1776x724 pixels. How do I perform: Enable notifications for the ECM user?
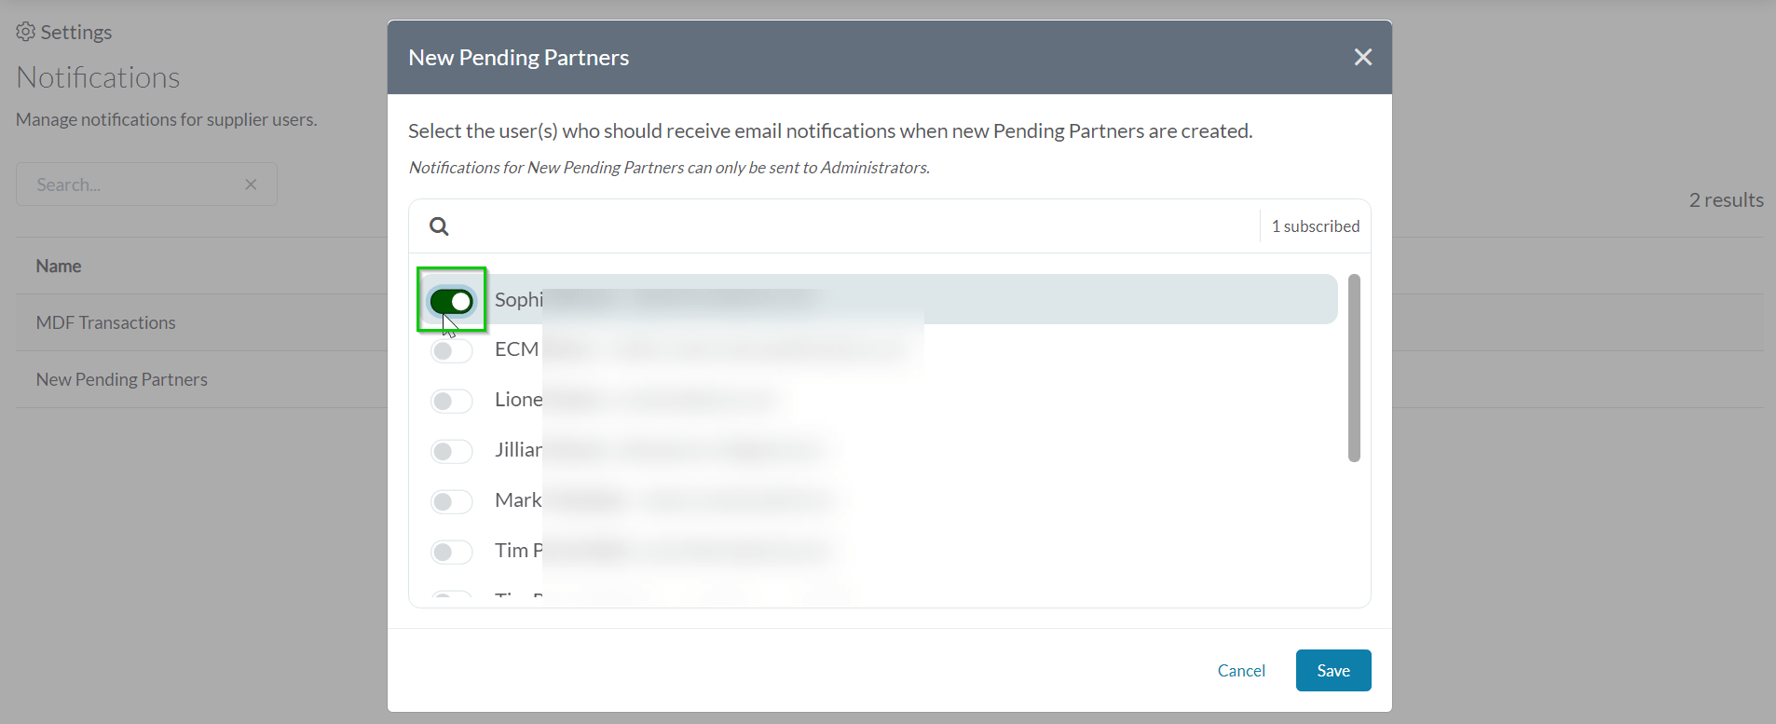point(452,351)
